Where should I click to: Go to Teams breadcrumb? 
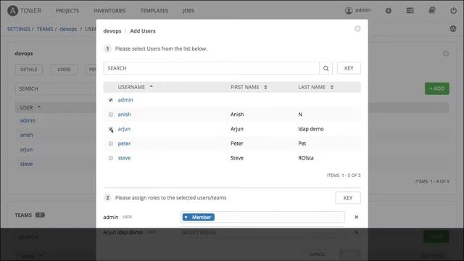[45, 29]
